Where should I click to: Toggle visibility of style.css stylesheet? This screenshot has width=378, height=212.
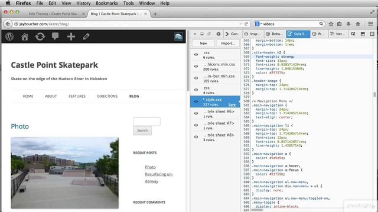pyautogui.click(x=196, y=102)
